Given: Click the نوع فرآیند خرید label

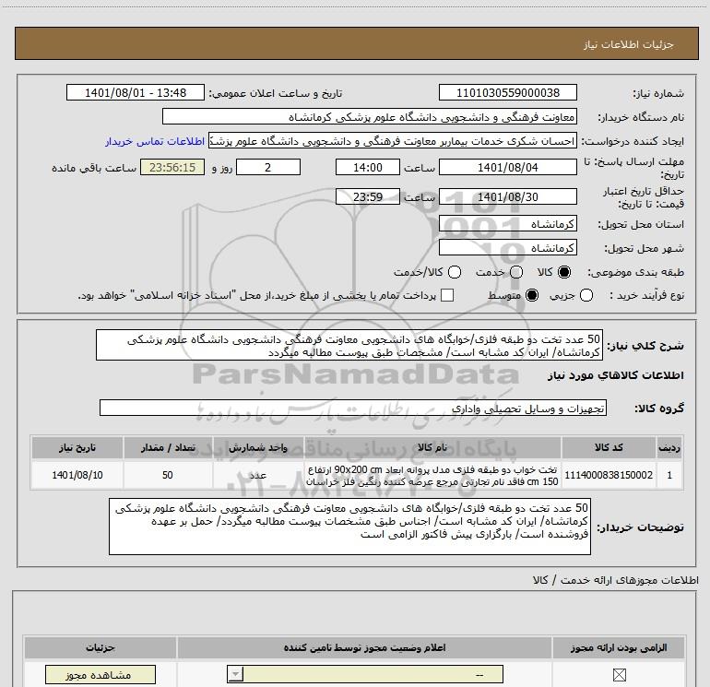Looking at the screenshot, I should (x=646, y=296).
